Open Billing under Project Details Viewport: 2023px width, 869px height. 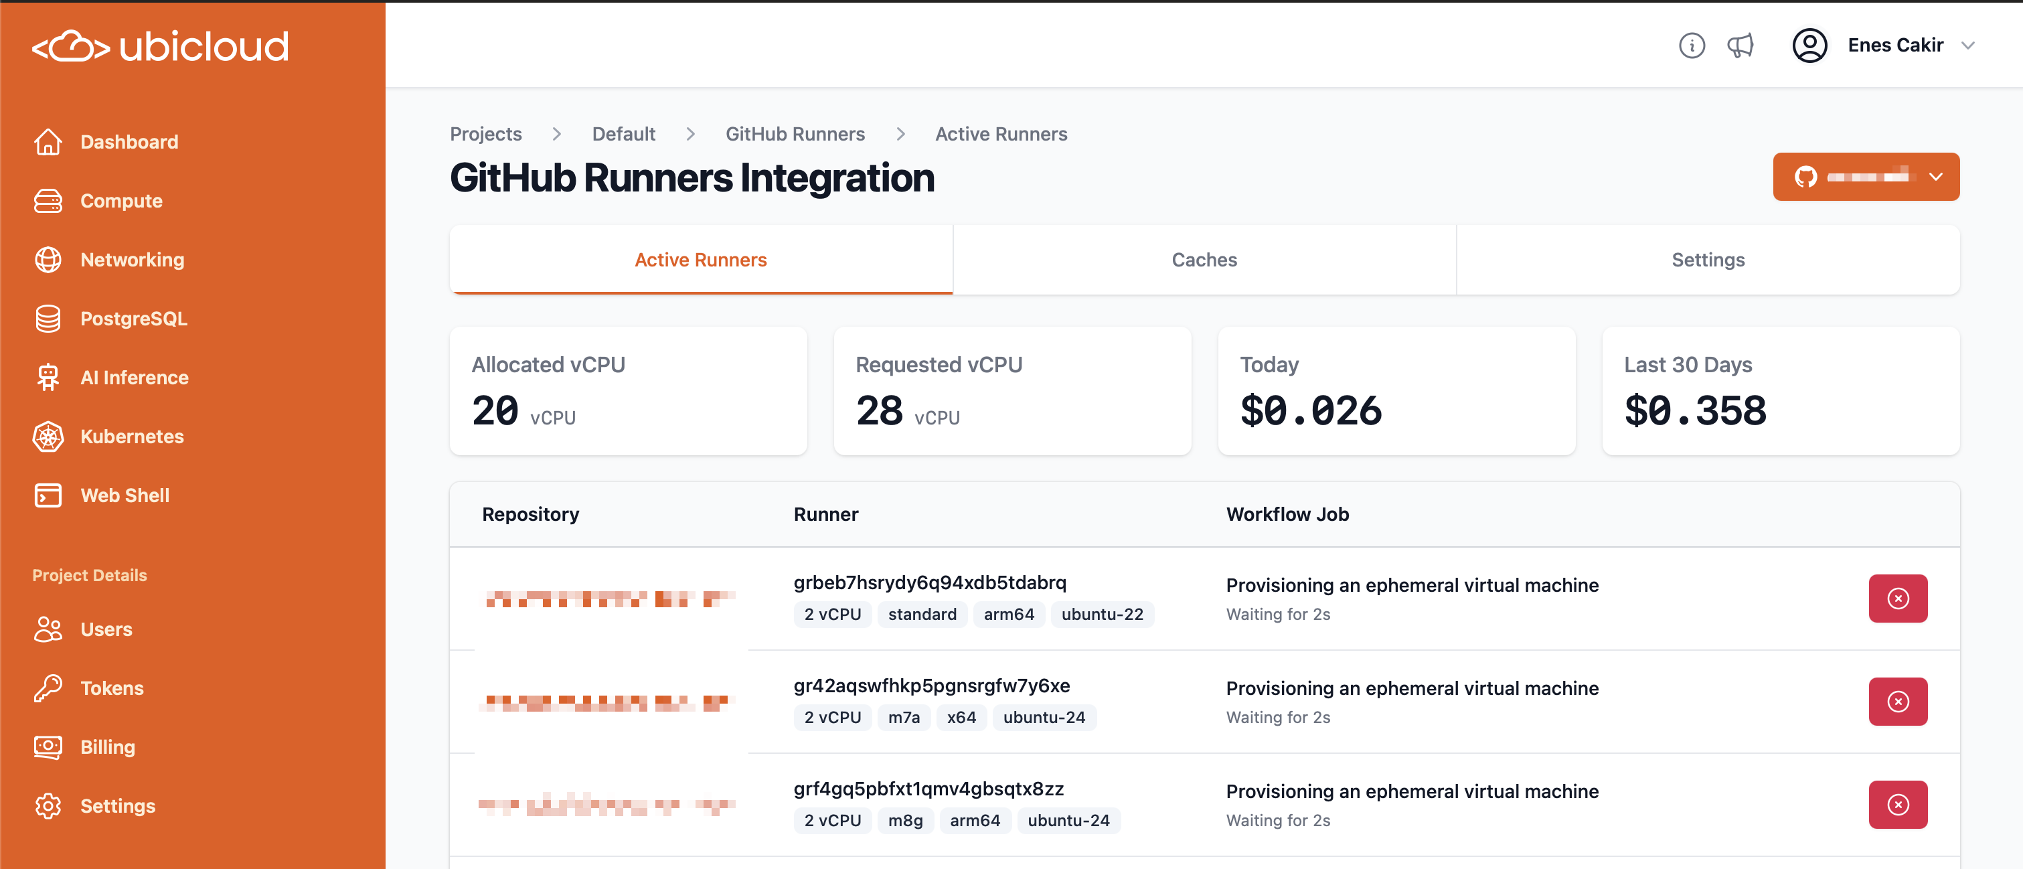point(108,746)
